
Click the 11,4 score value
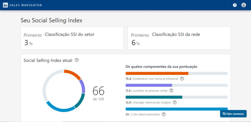coord(128,91)
